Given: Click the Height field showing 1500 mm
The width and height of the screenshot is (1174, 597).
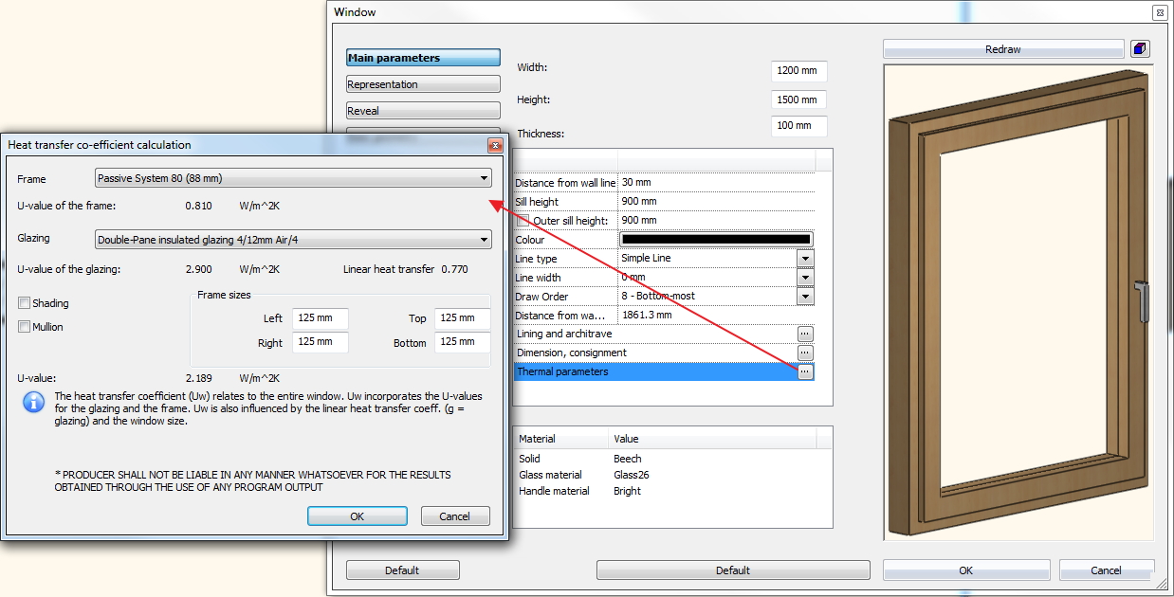Looking at the screenshot, I should click(799, 99).
